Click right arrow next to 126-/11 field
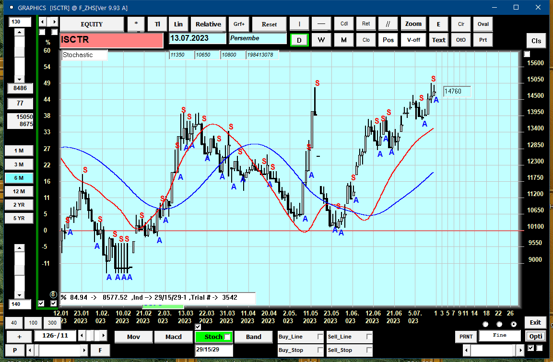This screenshot has width=553, height=362. tap(103, 335)
